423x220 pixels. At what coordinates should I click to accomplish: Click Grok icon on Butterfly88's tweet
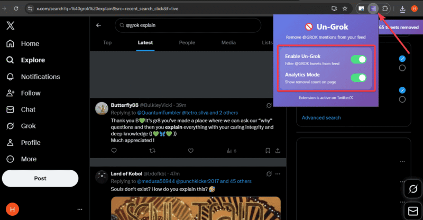click(269, 105)
